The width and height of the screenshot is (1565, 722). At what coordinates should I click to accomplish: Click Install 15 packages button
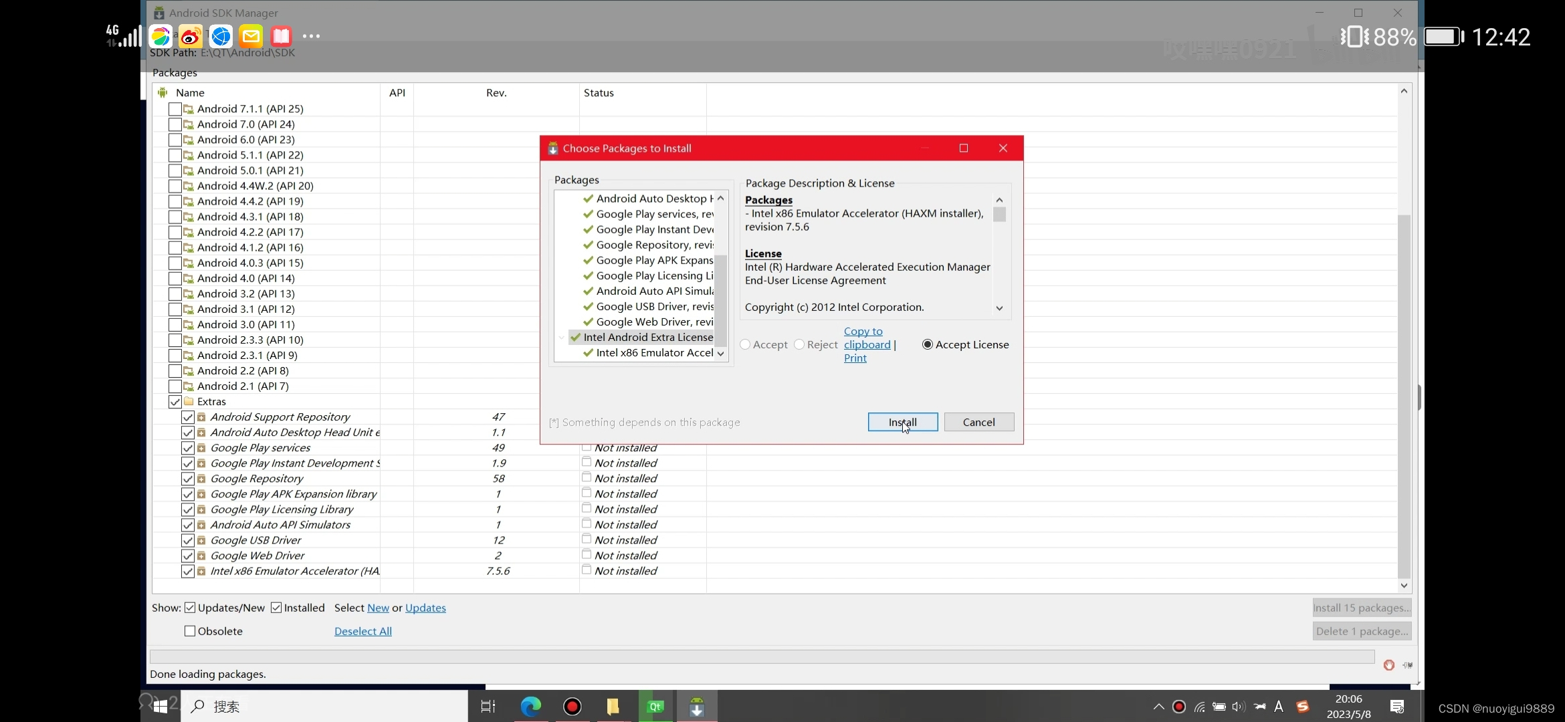coord(1362,608)
